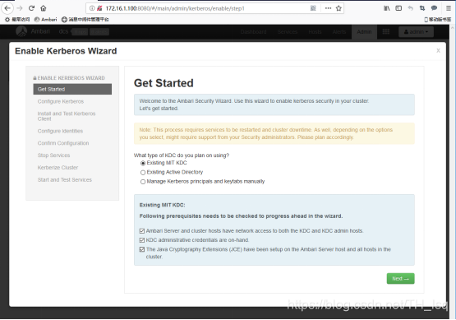Open the globe icon bookmark on the bookmarks bar
The width and height of the screenshot is (456, 320).
click(x=85, y=20)
